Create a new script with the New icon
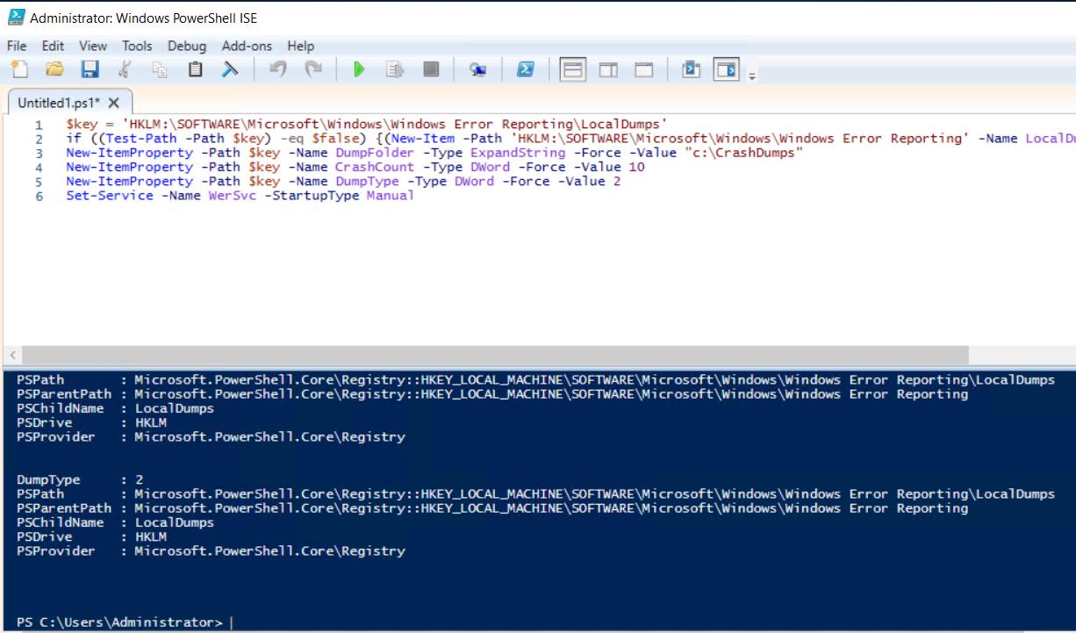Viewport: 1076px width, 633px height. (18, 68)
